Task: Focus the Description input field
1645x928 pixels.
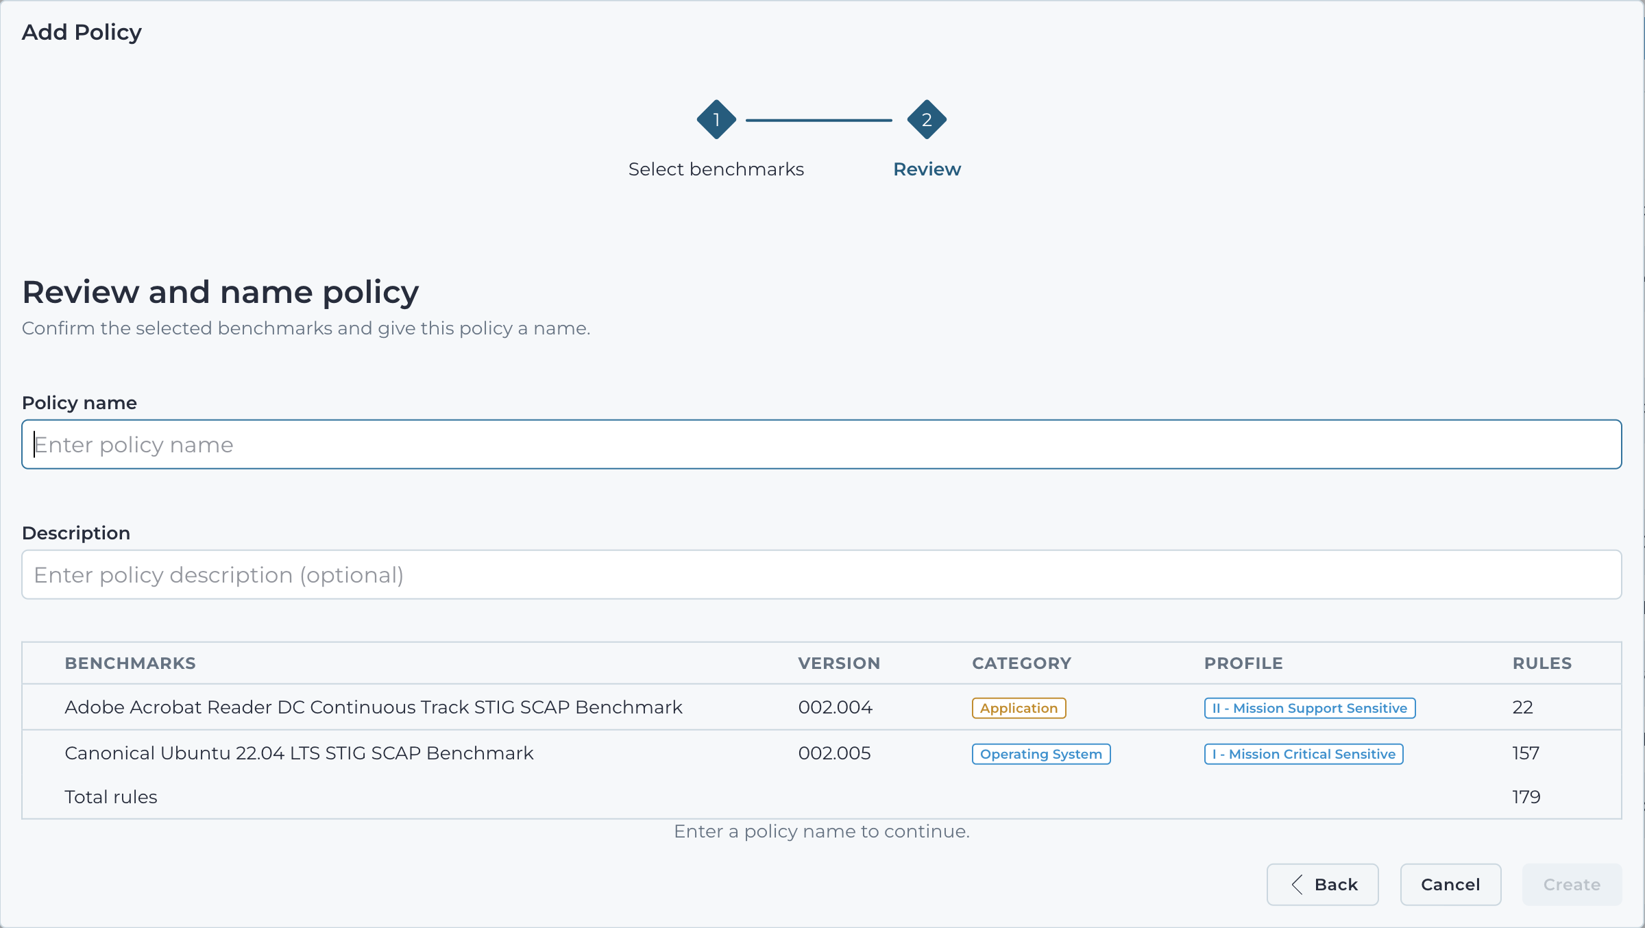Action: click(x=821, y=574)
